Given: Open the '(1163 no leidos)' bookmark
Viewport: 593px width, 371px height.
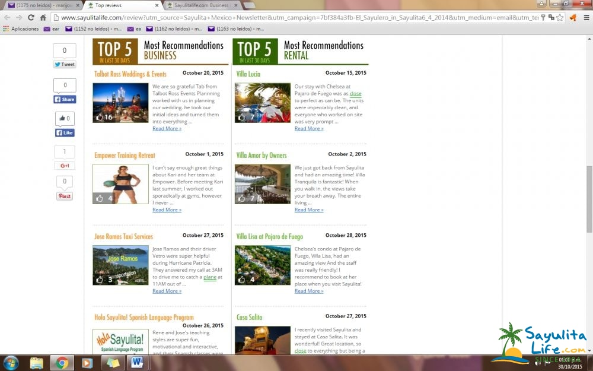Looking at the screenshot, I should 236,28.
